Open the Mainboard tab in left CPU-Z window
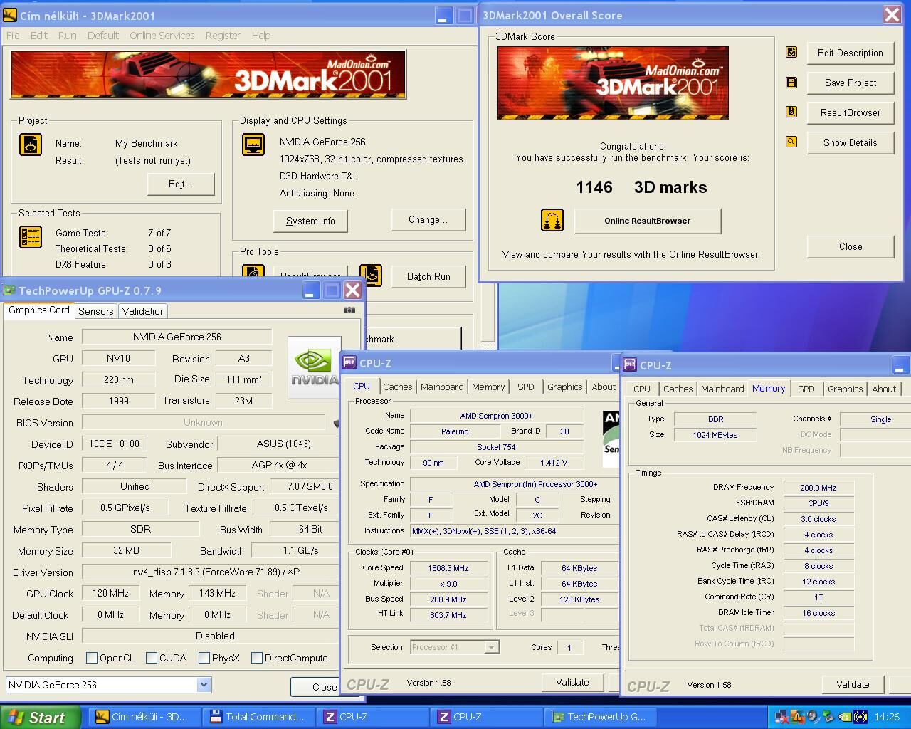The image size is (911, 729). 442,387
